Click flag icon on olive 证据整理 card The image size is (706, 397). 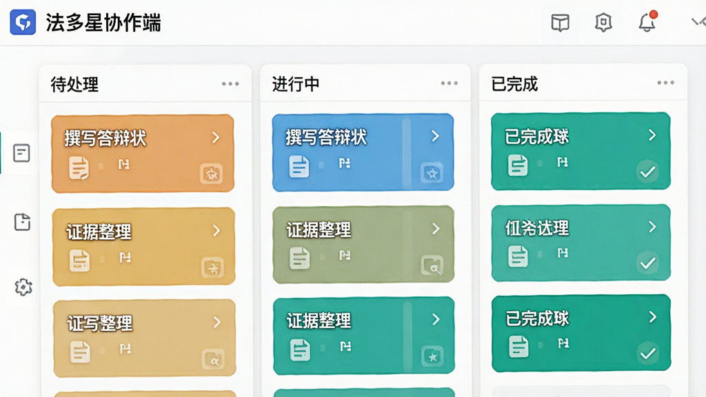(x=345, y=256)
